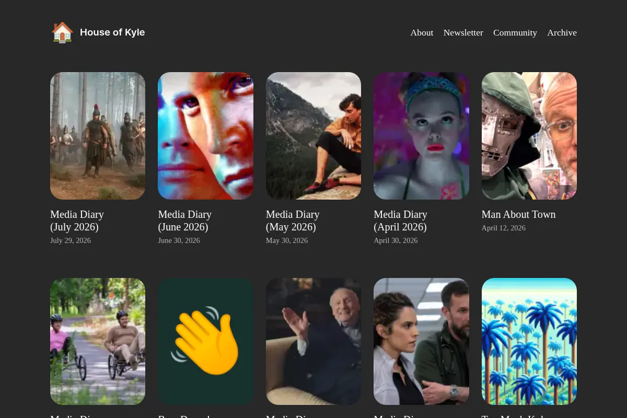Open the Man About Town thumbnail image
This screenshot has height=418, width=627.
(x=529, y=136)
